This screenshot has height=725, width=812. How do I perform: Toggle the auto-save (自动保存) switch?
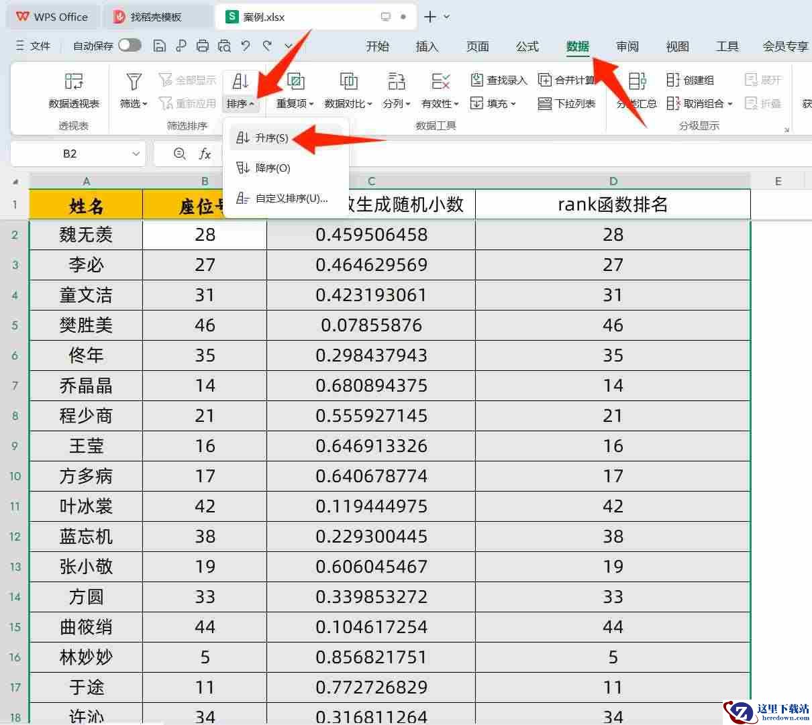tap(130, 45)
